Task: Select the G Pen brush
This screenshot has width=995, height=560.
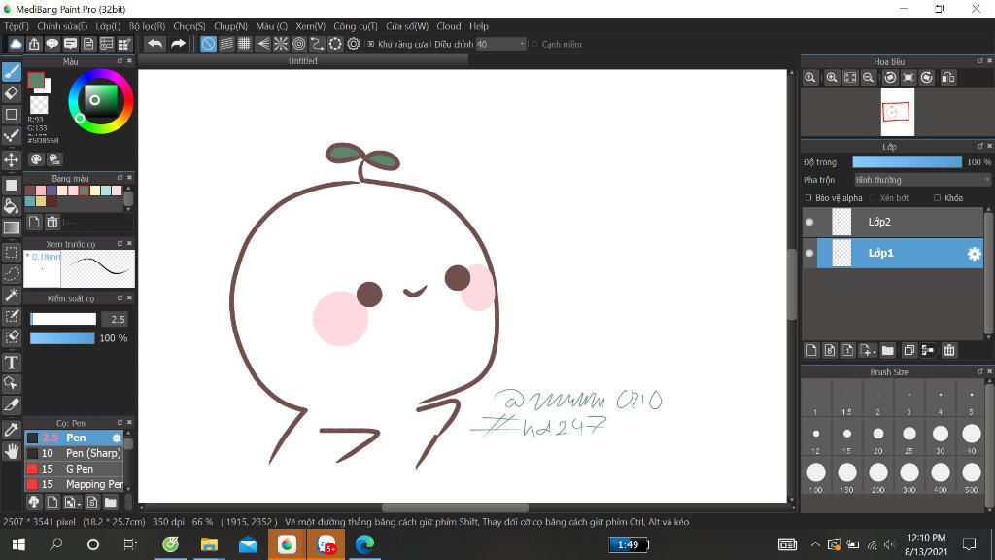Action: [x=75, y=469]
